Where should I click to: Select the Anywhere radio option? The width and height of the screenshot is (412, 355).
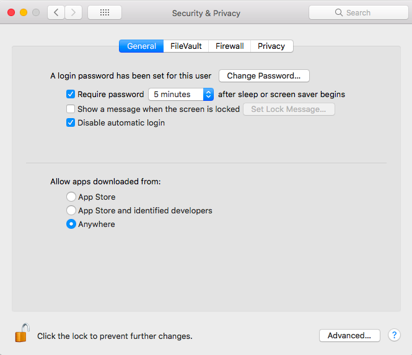[71, 224]
